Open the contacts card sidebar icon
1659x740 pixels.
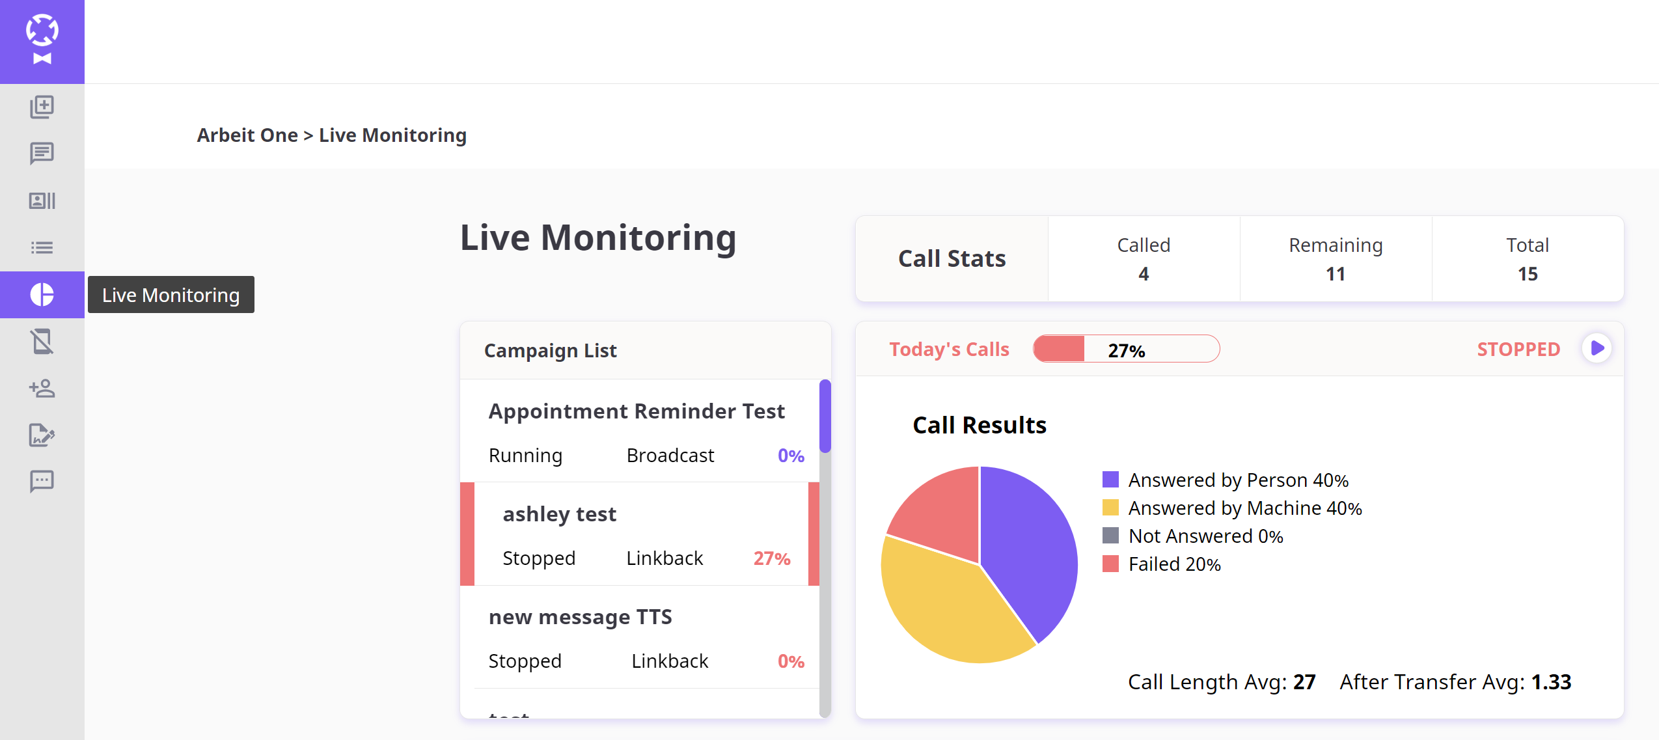pos(42,201)
